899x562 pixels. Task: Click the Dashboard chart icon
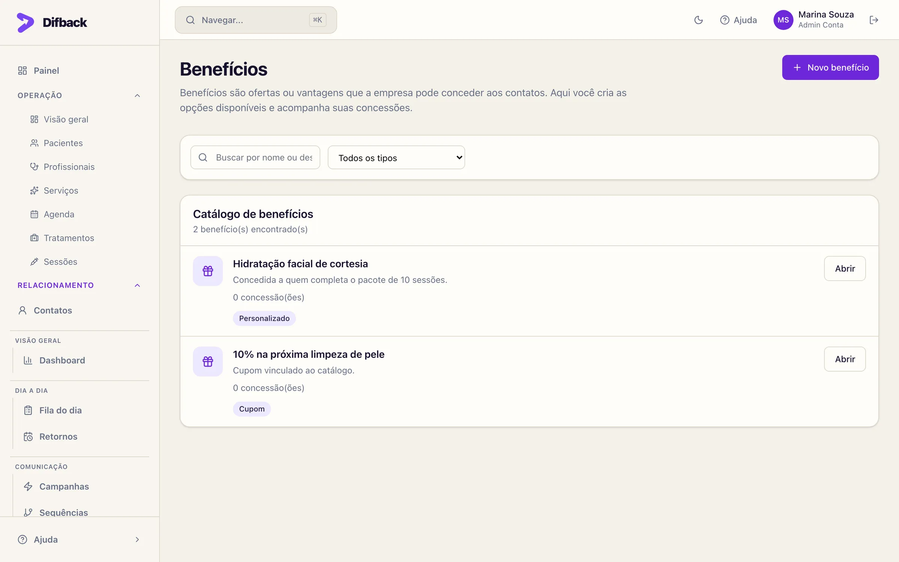click(x=28, y=360)
